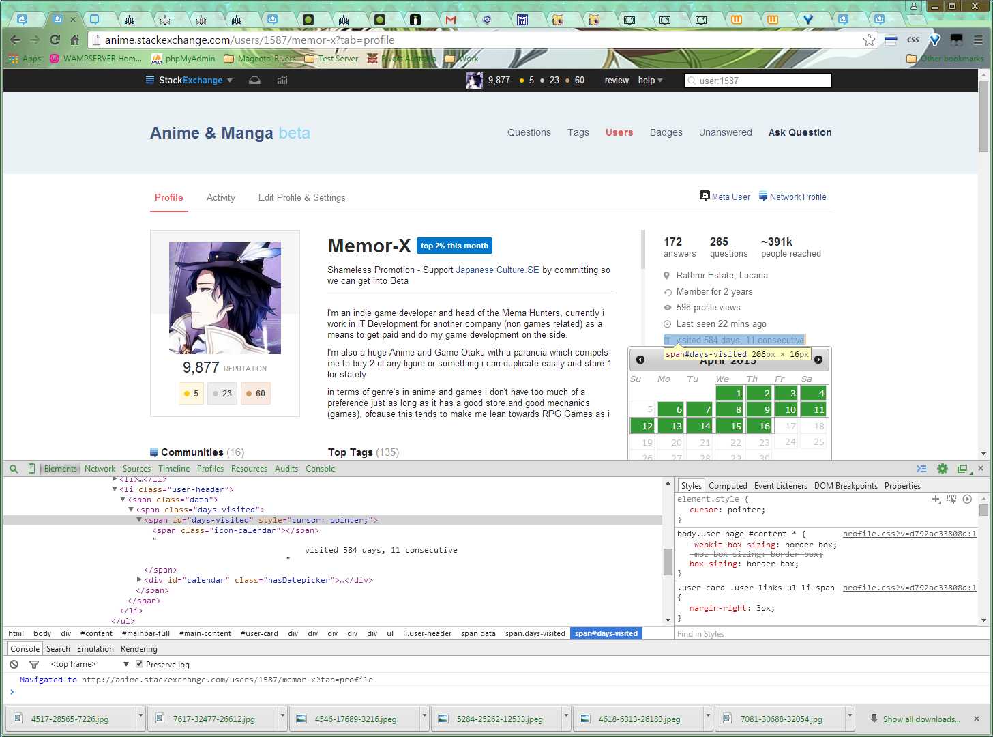Click New Style Rule plus icon
This screenshot has height=737, width=993.
click(936, 500)
